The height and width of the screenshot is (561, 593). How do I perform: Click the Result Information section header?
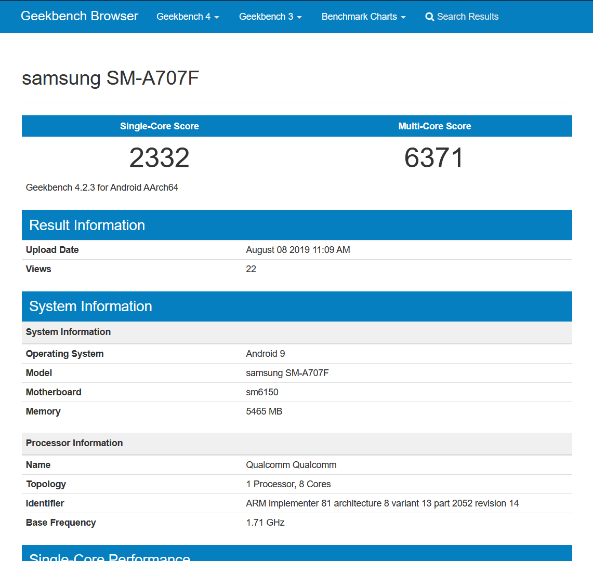click(297, 225)
